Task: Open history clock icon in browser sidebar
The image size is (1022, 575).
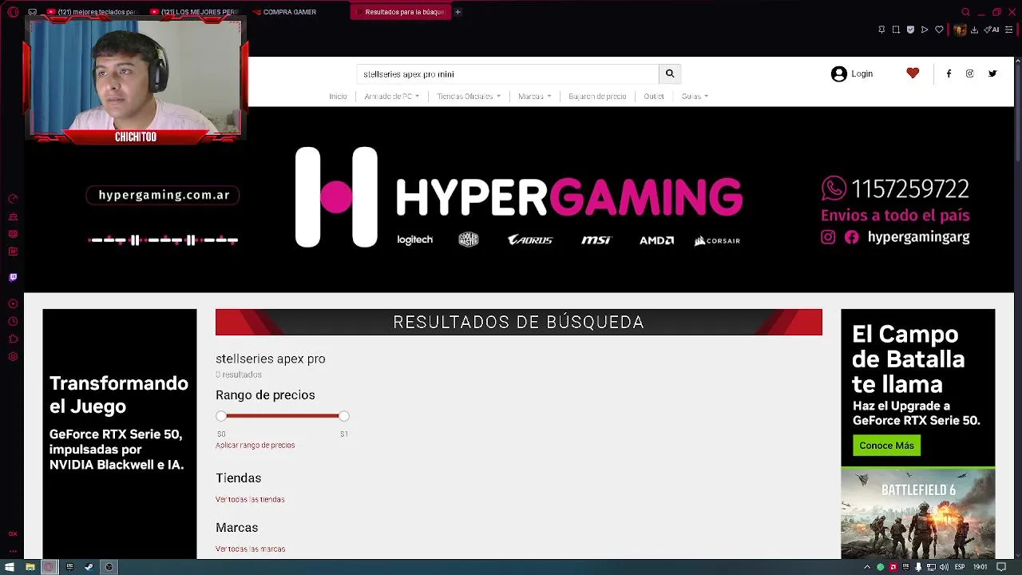Action: [13, 321]
